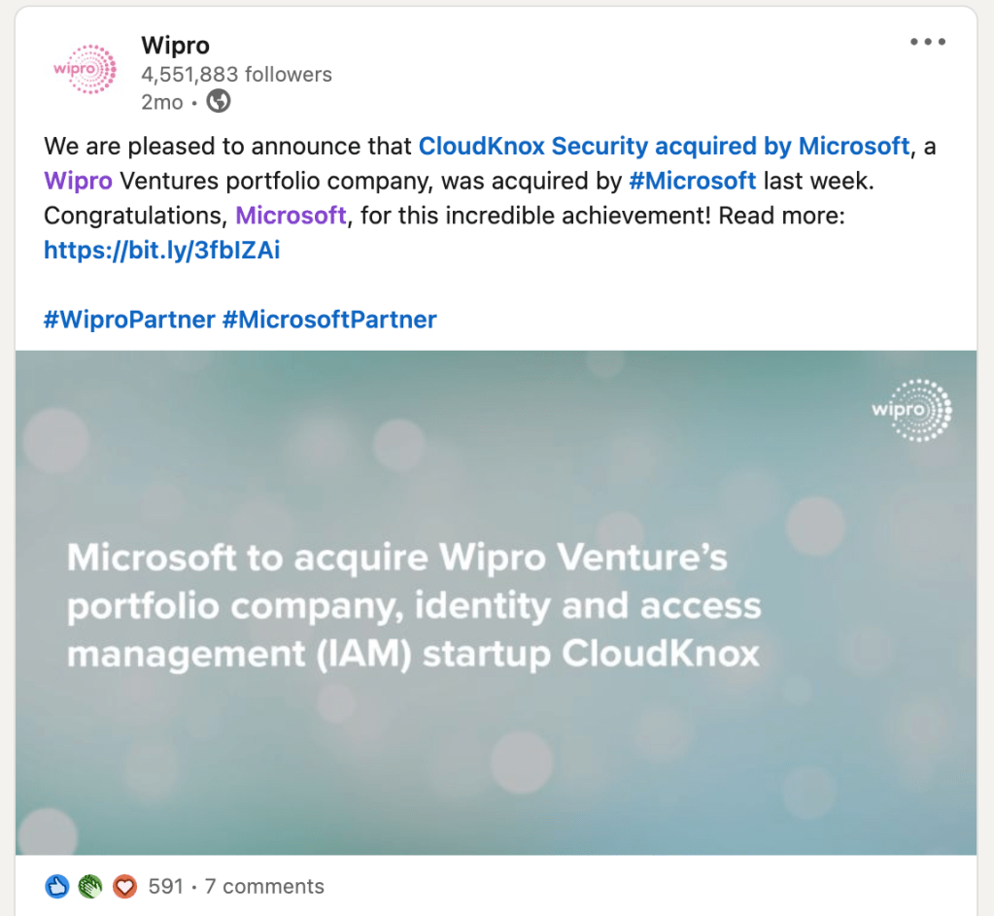Click the #WiproPartner hashtag
The height and width of the screenshot is (916, 994).
(129, 319)
